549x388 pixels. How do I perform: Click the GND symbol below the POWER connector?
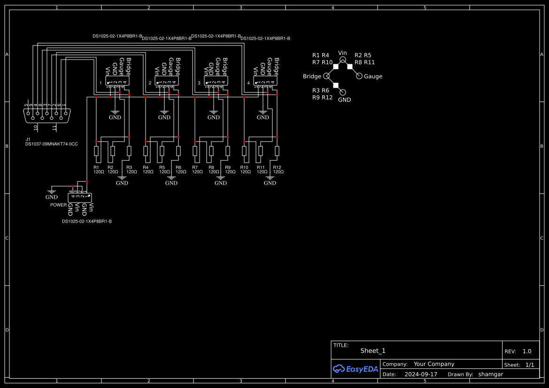[x=51, y=191]
